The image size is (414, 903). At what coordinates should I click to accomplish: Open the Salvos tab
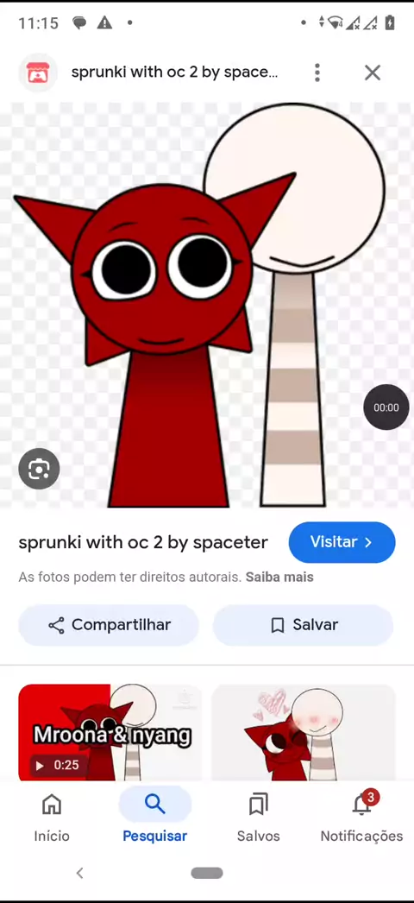pos(258,817)
